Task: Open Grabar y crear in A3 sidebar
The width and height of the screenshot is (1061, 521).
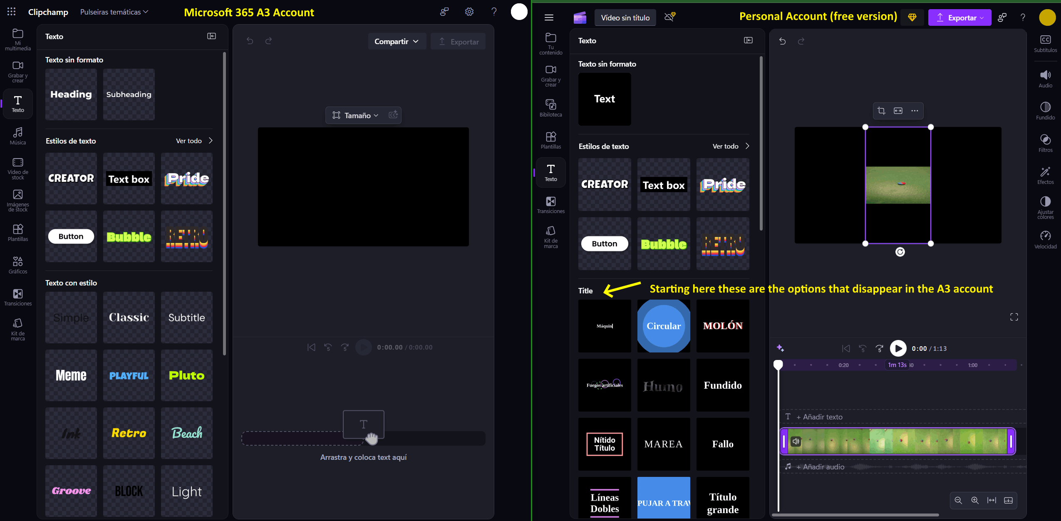Action: coord(18,72)
